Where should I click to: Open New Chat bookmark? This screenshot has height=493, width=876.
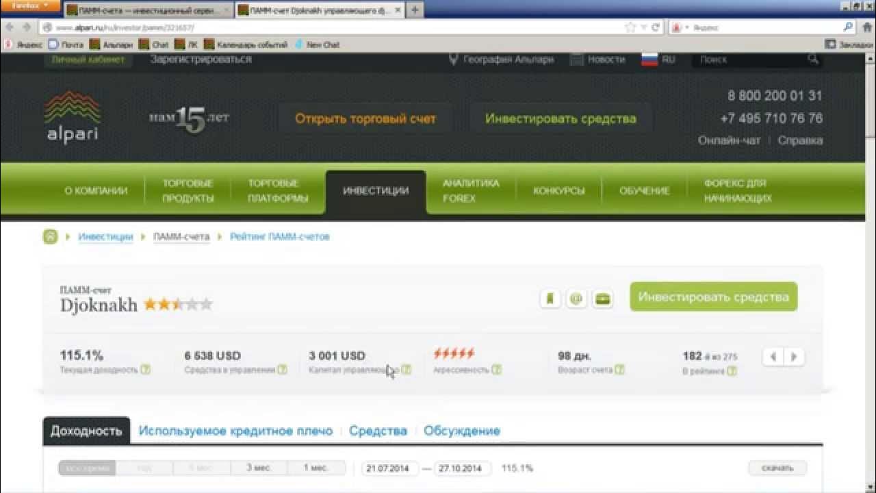tap(317, 45)
